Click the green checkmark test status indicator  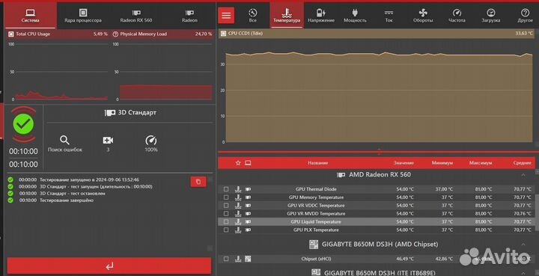click(x=23, y=124)
